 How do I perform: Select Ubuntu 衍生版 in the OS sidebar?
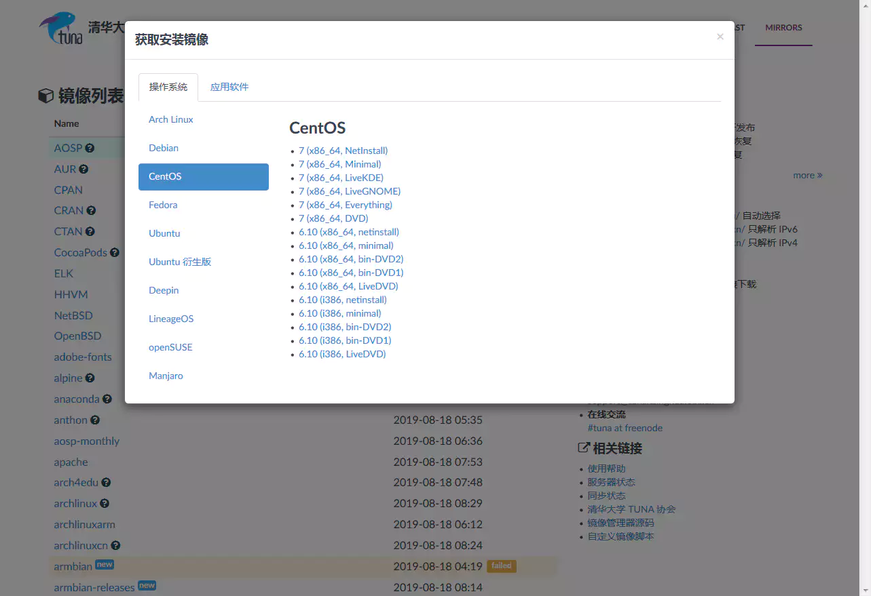coord(180,262)
